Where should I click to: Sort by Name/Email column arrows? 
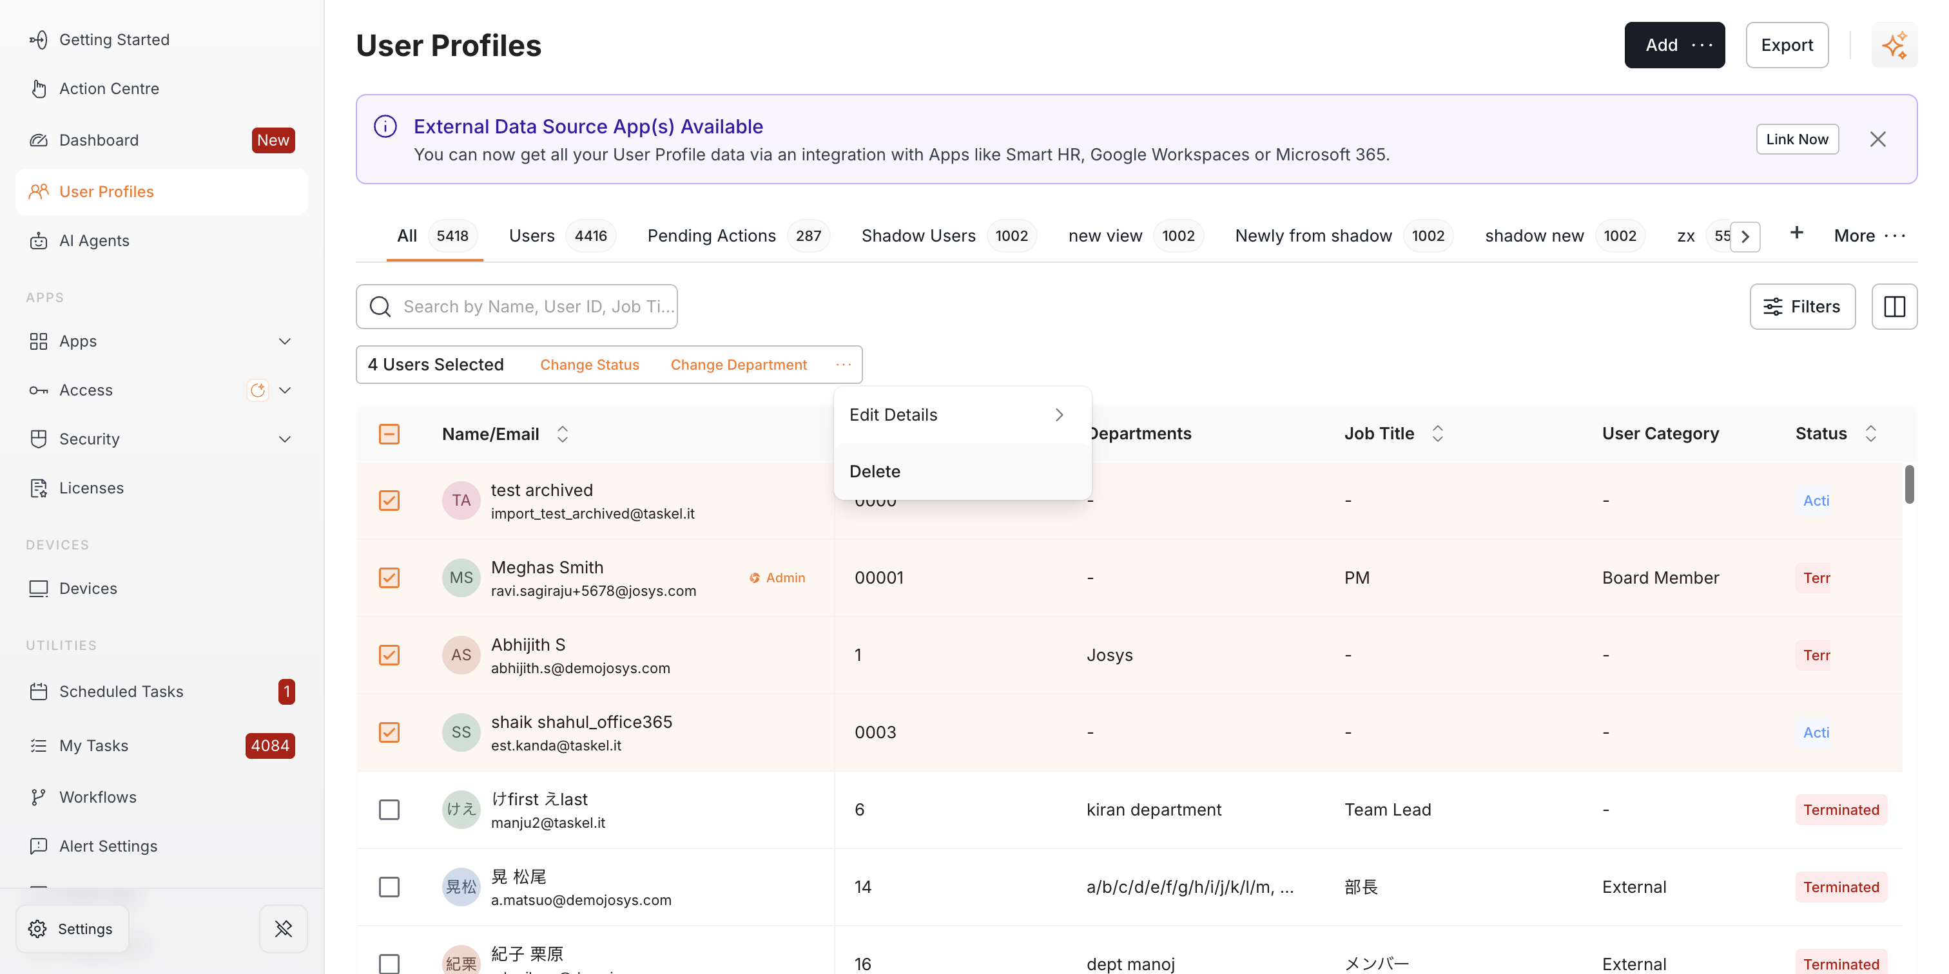(562, 434)
